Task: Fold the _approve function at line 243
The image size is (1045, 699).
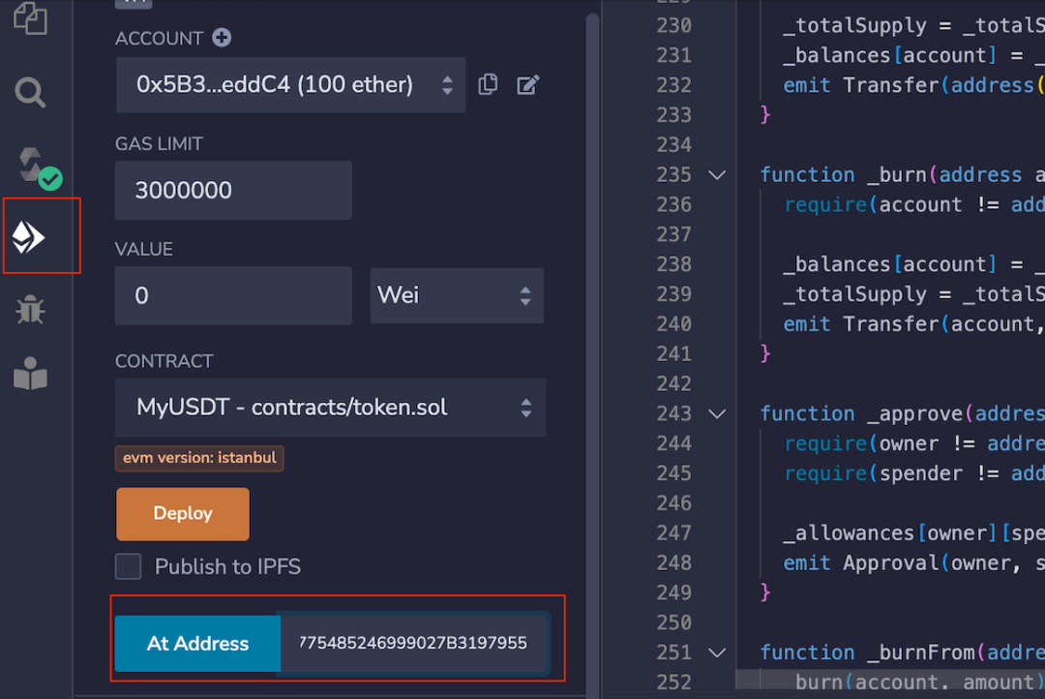Action: point(717,414)
